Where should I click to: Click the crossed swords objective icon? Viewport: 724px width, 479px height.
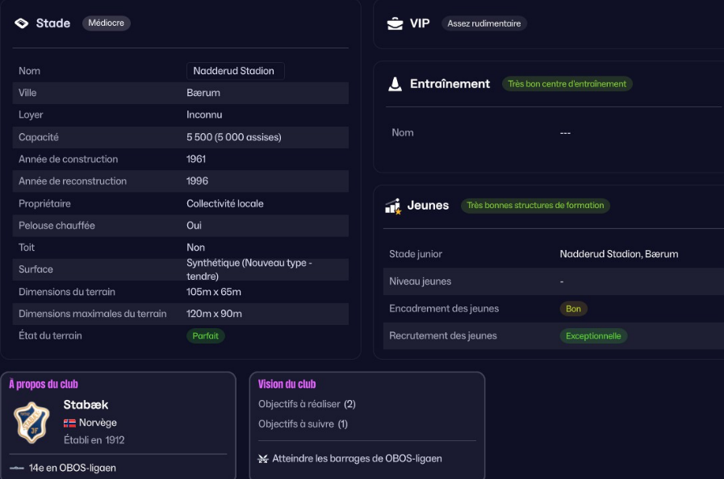[262, 459]
